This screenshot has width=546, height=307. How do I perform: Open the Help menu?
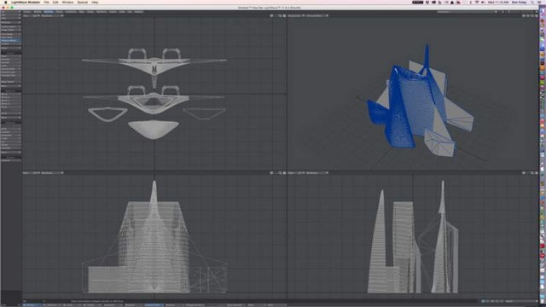(95, 2)
